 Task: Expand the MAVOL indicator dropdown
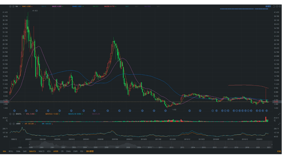24,114
